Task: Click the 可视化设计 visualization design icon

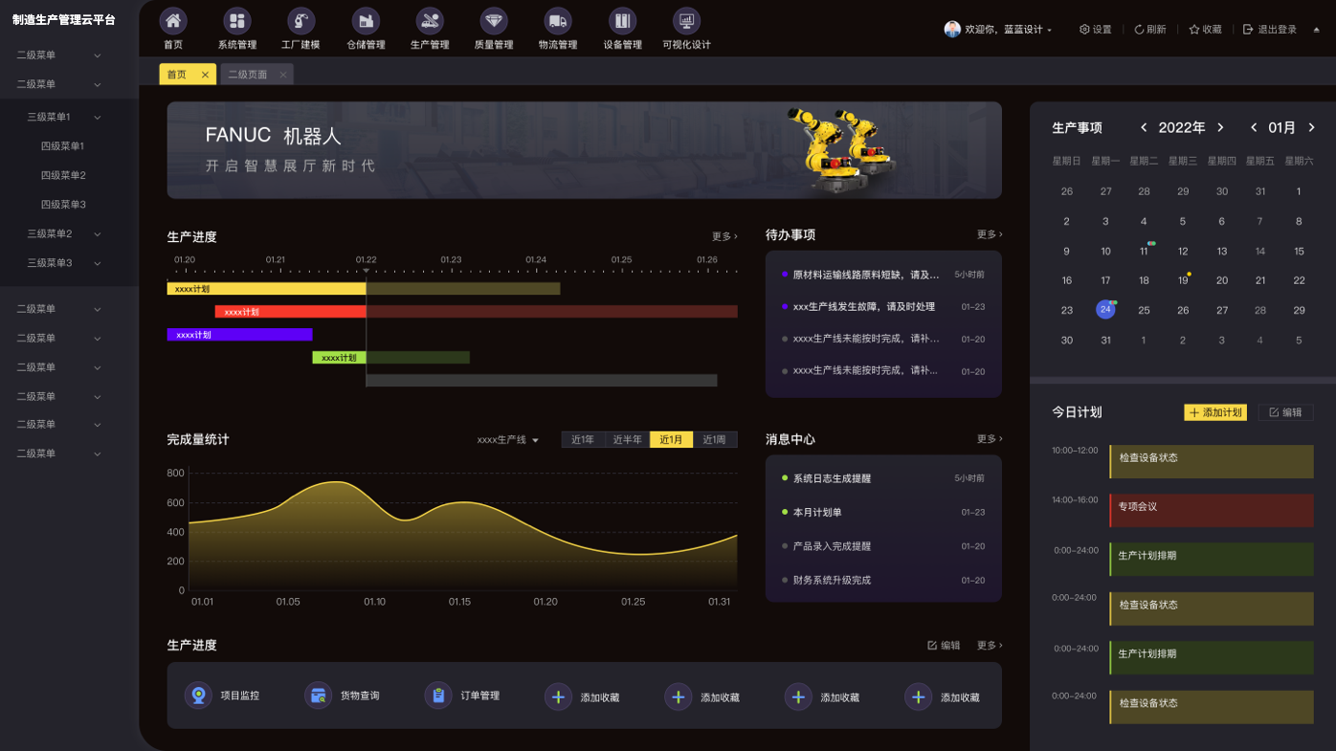Action: tap(686, 22)
